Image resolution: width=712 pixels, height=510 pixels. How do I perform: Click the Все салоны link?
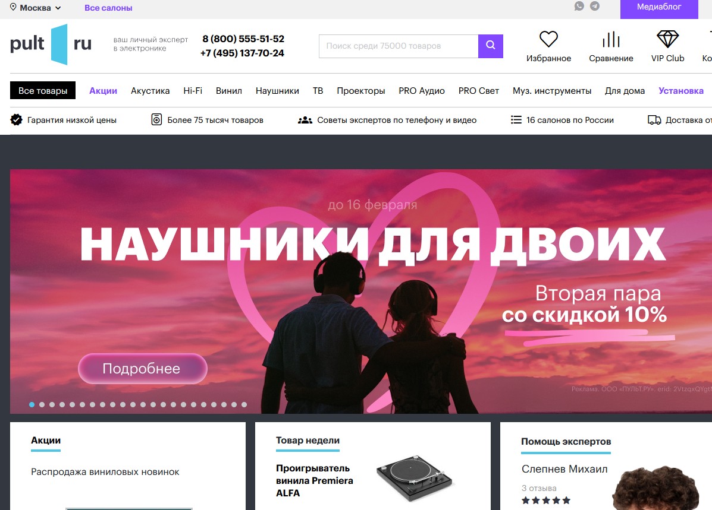(x=108, y=8)
